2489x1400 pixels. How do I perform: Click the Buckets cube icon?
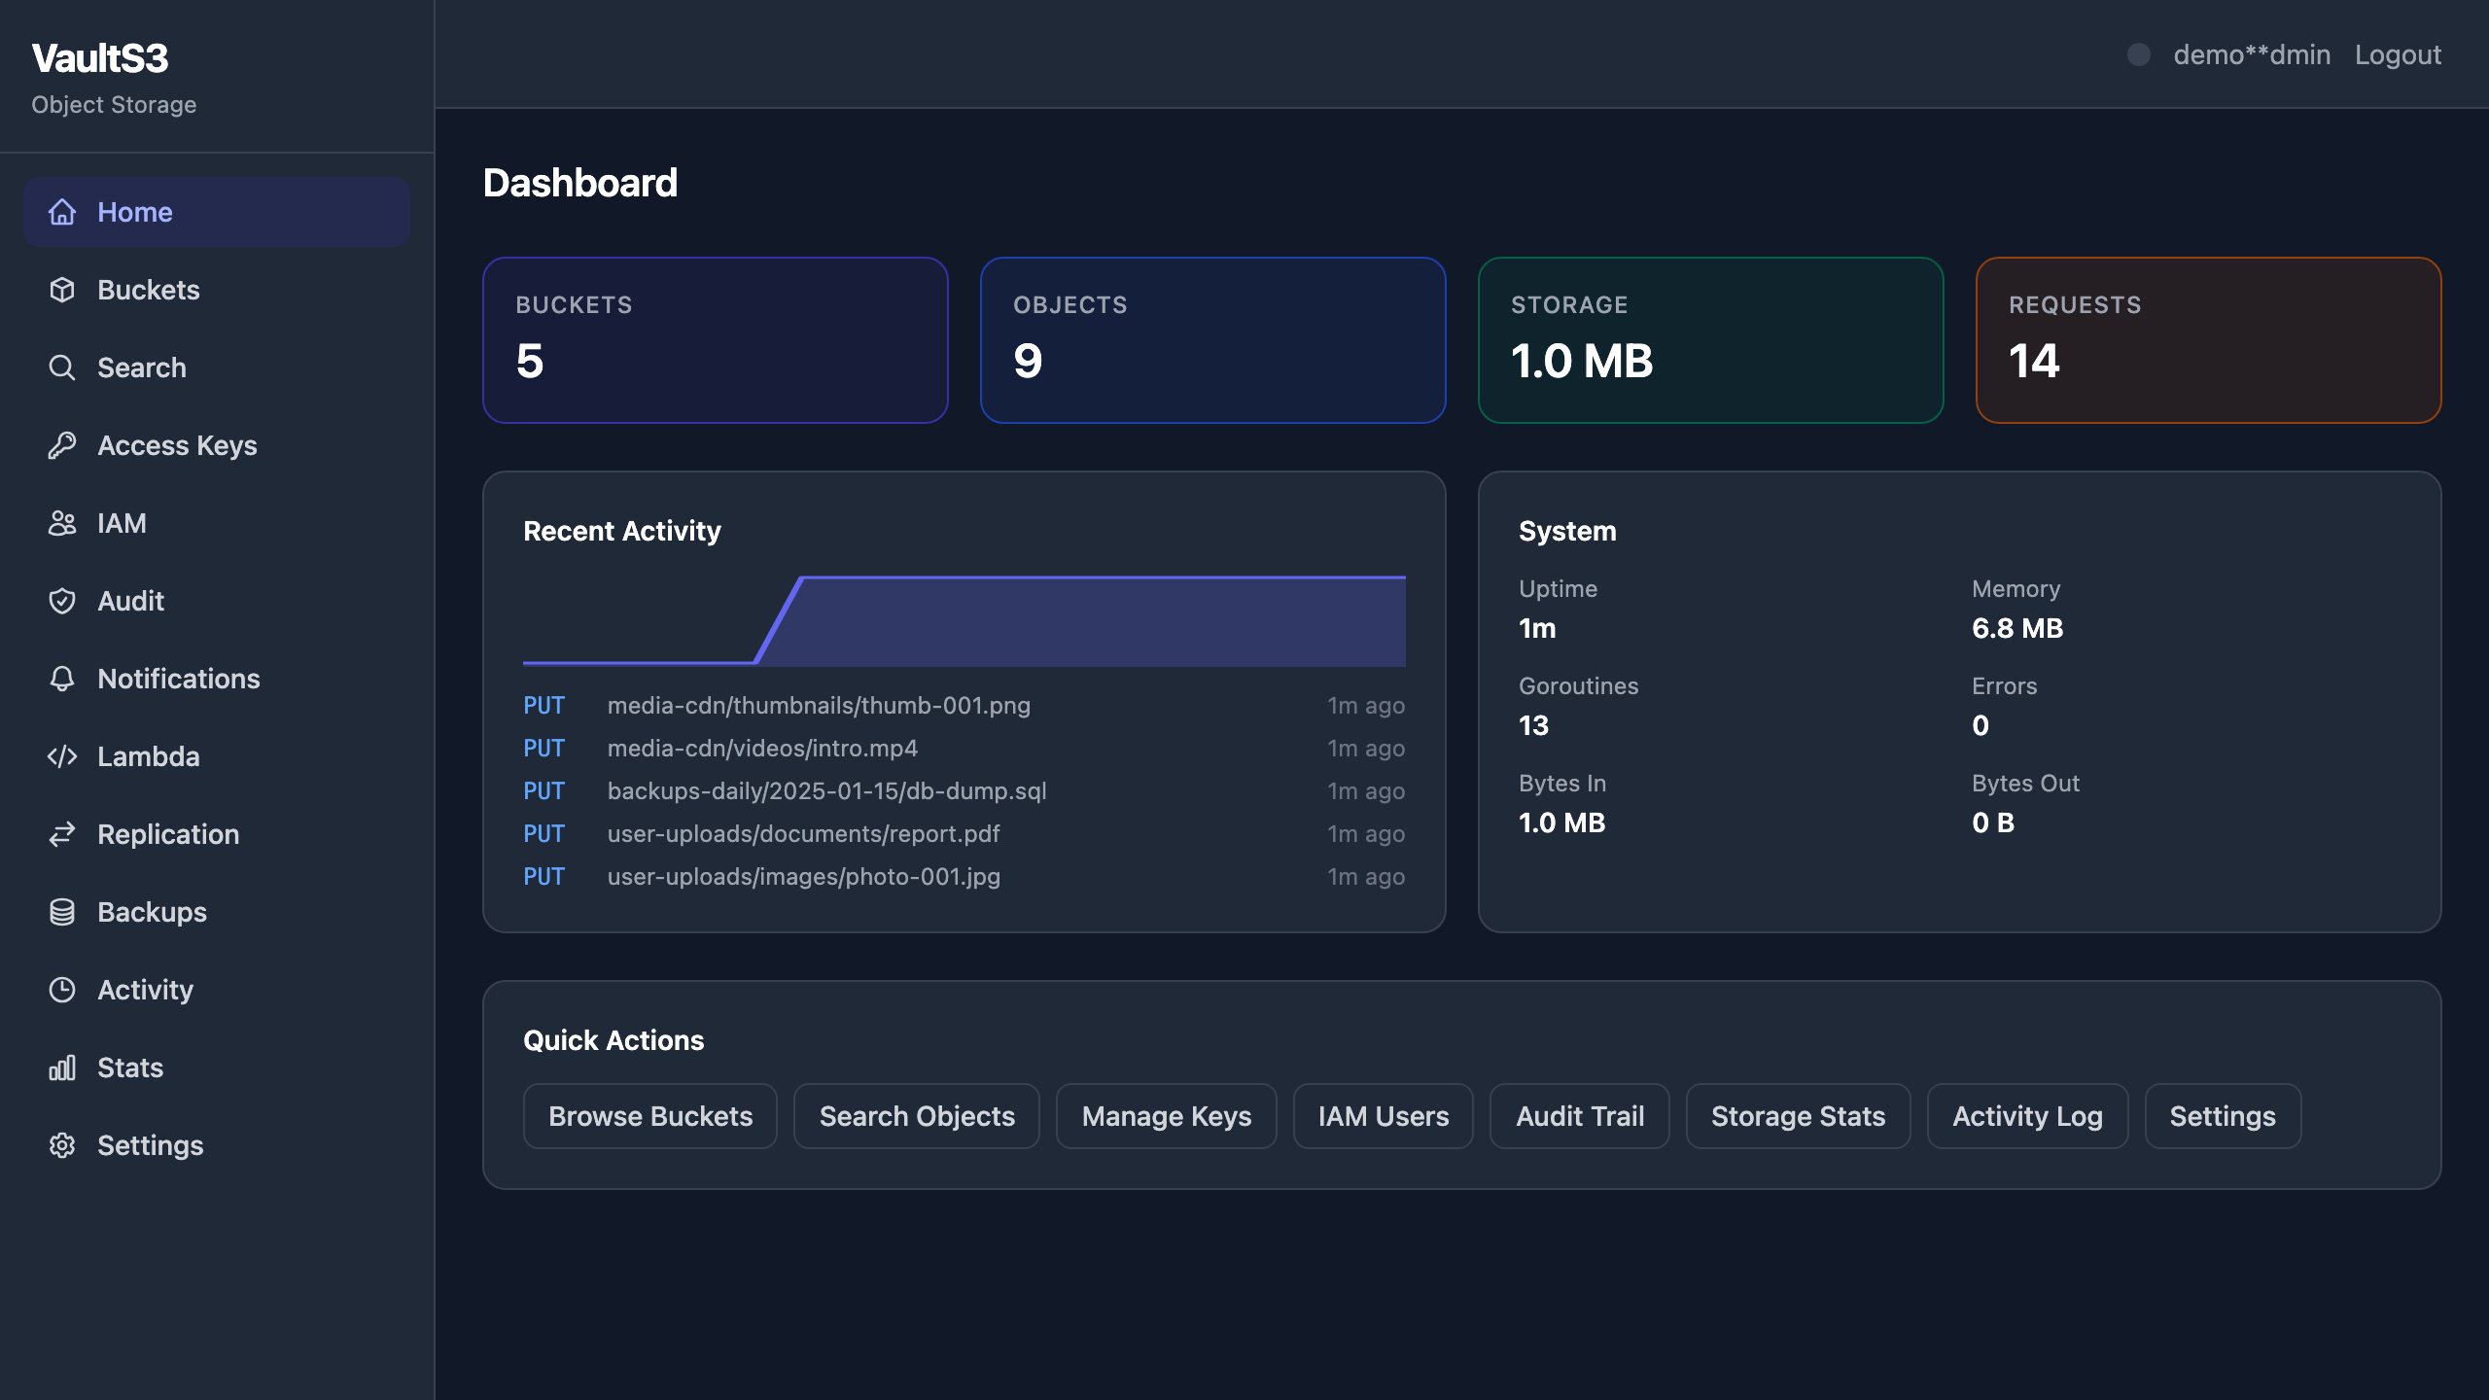click(62, 290)
